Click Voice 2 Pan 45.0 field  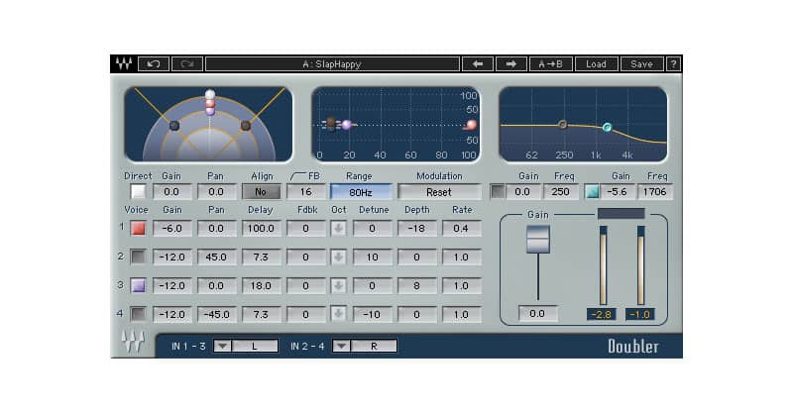click(216, 258)
